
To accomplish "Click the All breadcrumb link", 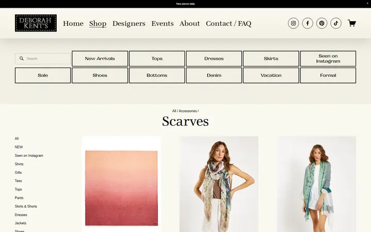I will pyautogui.click(x=174, y=111).
